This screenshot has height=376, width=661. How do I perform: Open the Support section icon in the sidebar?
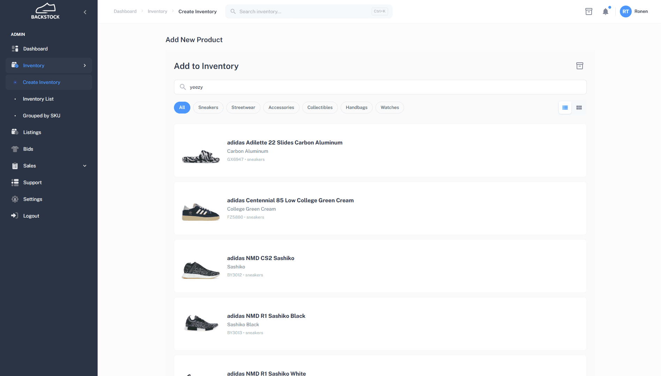click(x=15, y=182)
